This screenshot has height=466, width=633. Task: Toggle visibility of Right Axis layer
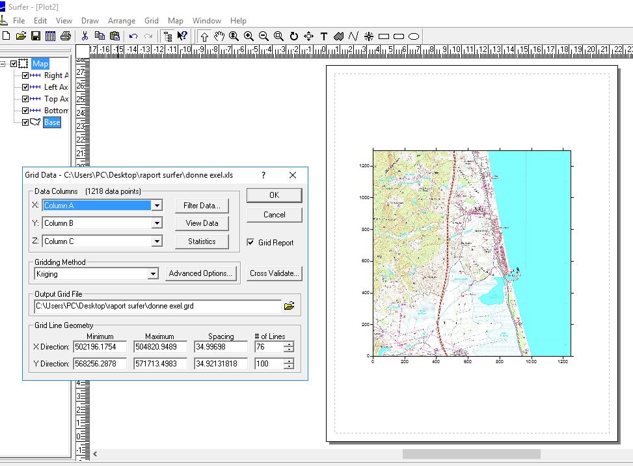coord(25,75)
